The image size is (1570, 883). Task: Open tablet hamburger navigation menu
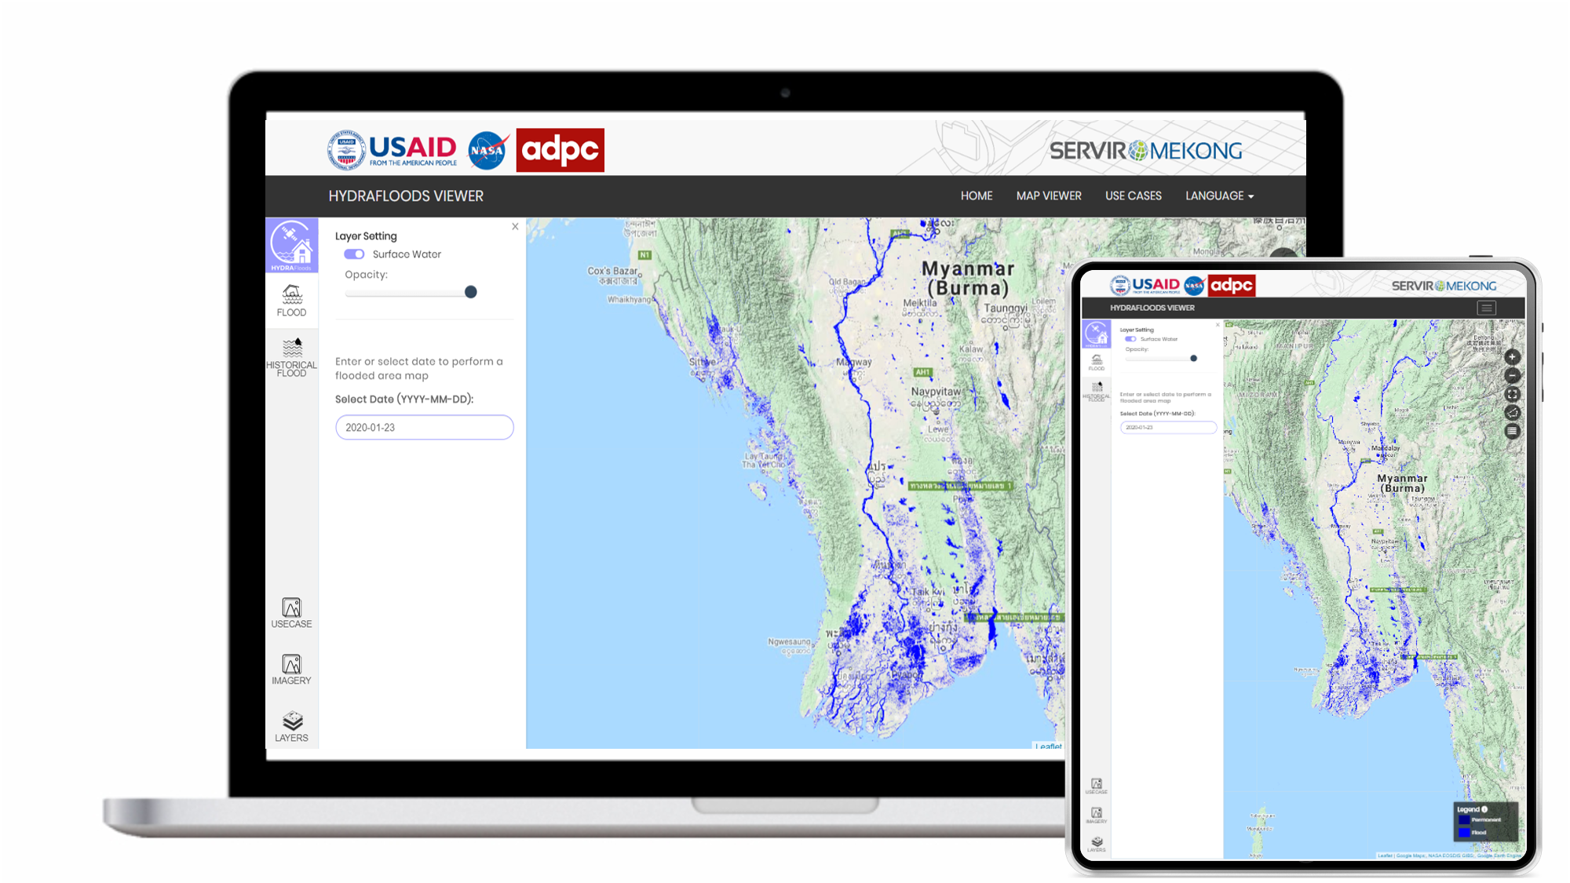point(1486,308)
